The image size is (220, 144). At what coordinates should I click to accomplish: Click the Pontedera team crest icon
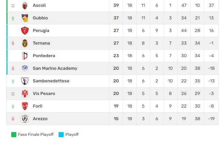pyautogui.click(x=25, y=56)
